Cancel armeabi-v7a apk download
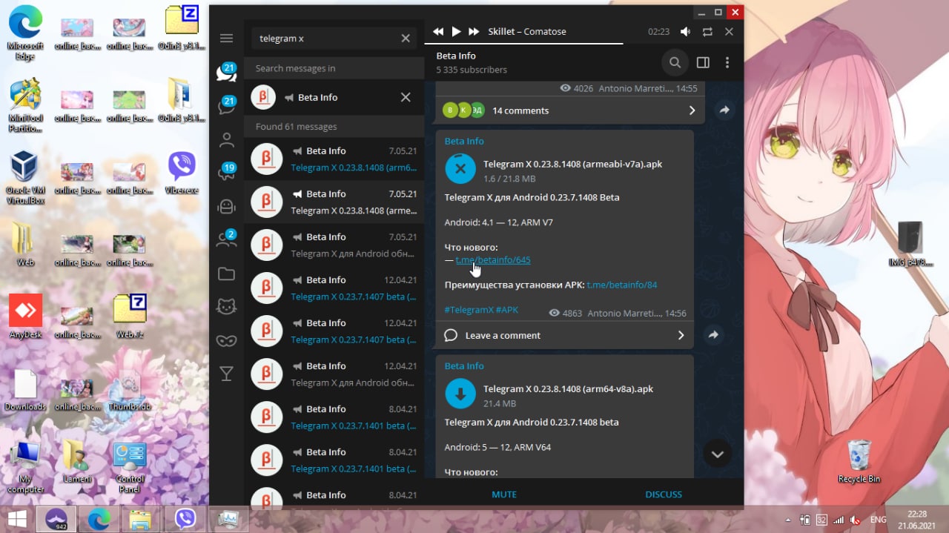This screenshot has width=949, height=533. tap(460, 169)
